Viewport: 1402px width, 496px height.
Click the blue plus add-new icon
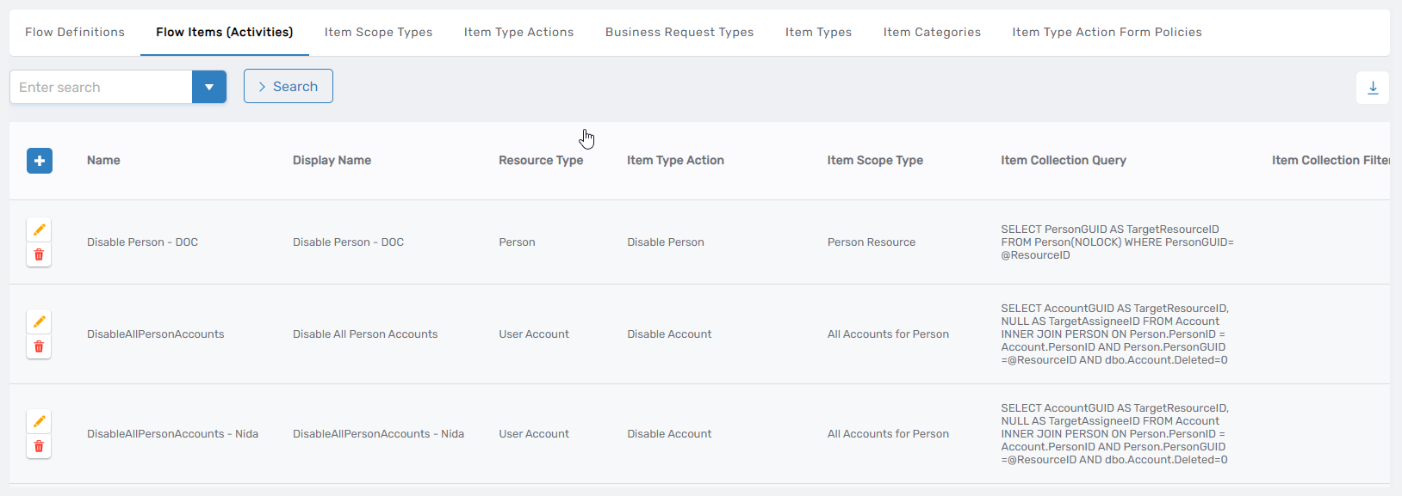tap(40, 161)
